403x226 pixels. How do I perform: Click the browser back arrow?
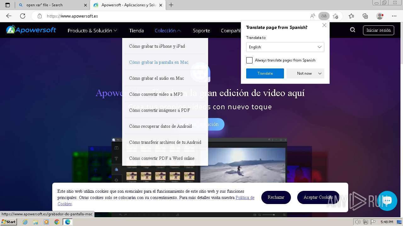point(9,16)
